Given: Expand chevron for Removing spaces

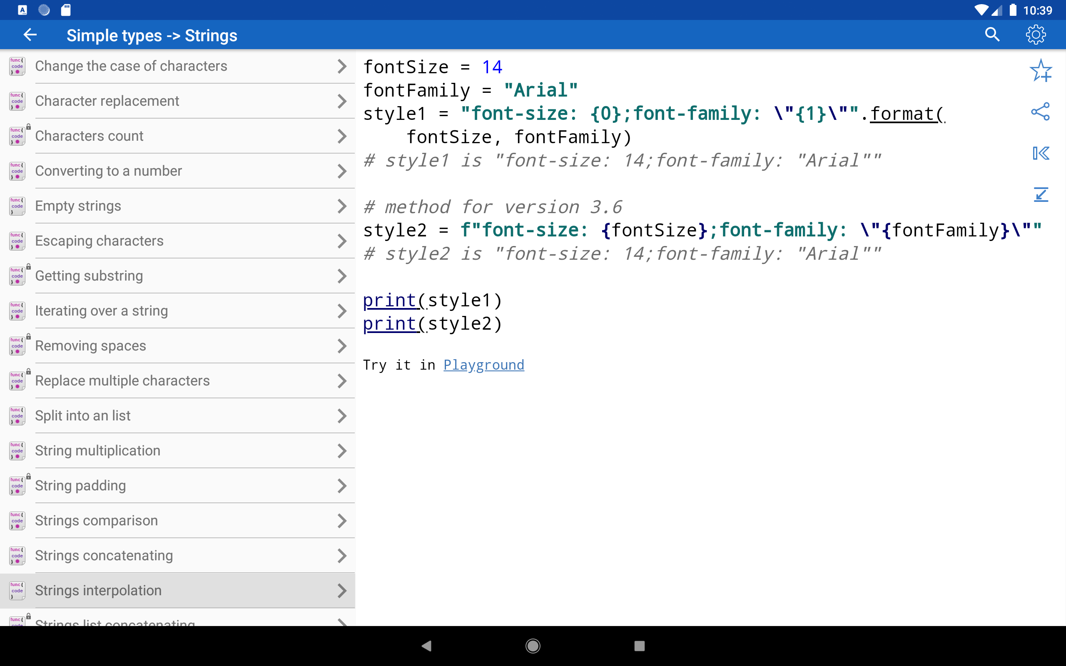Looking at the screenshot, I should (x=342, y=346).
